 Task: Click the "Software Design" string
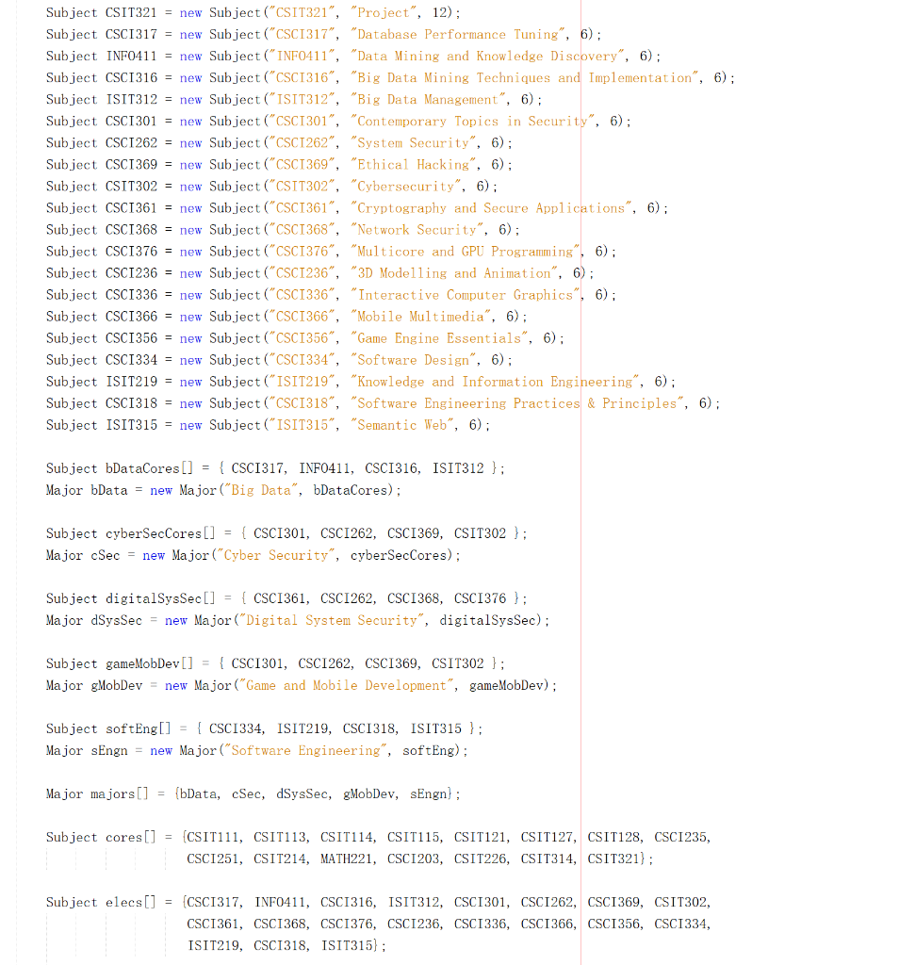(414, 360)
